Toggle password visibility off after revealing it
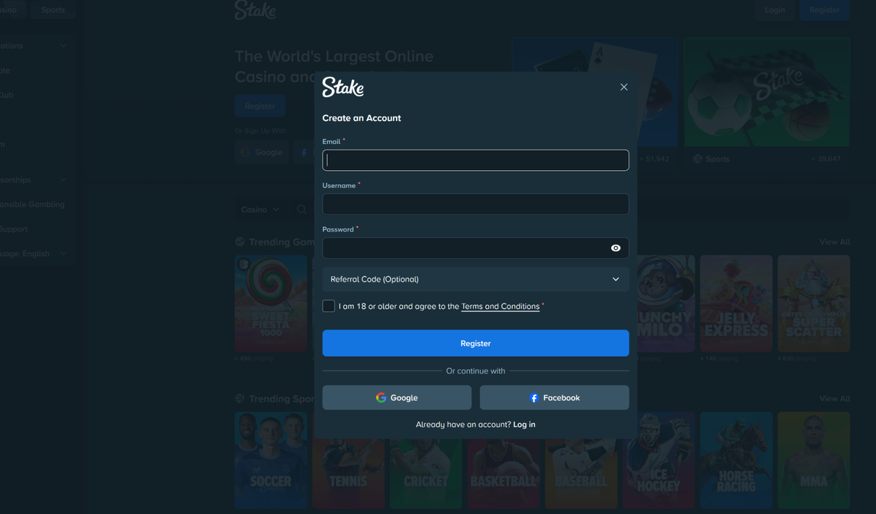876x514 pixels. point(615,248)
